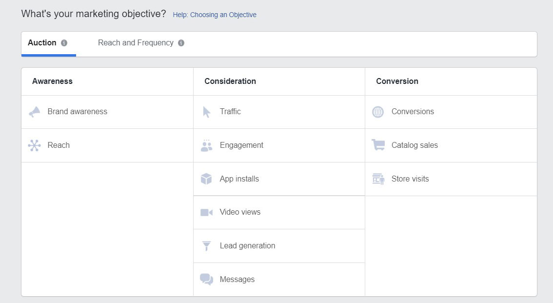
Task: Open the info icon next to Reach and Frequency
Action: tap(181, 43)
